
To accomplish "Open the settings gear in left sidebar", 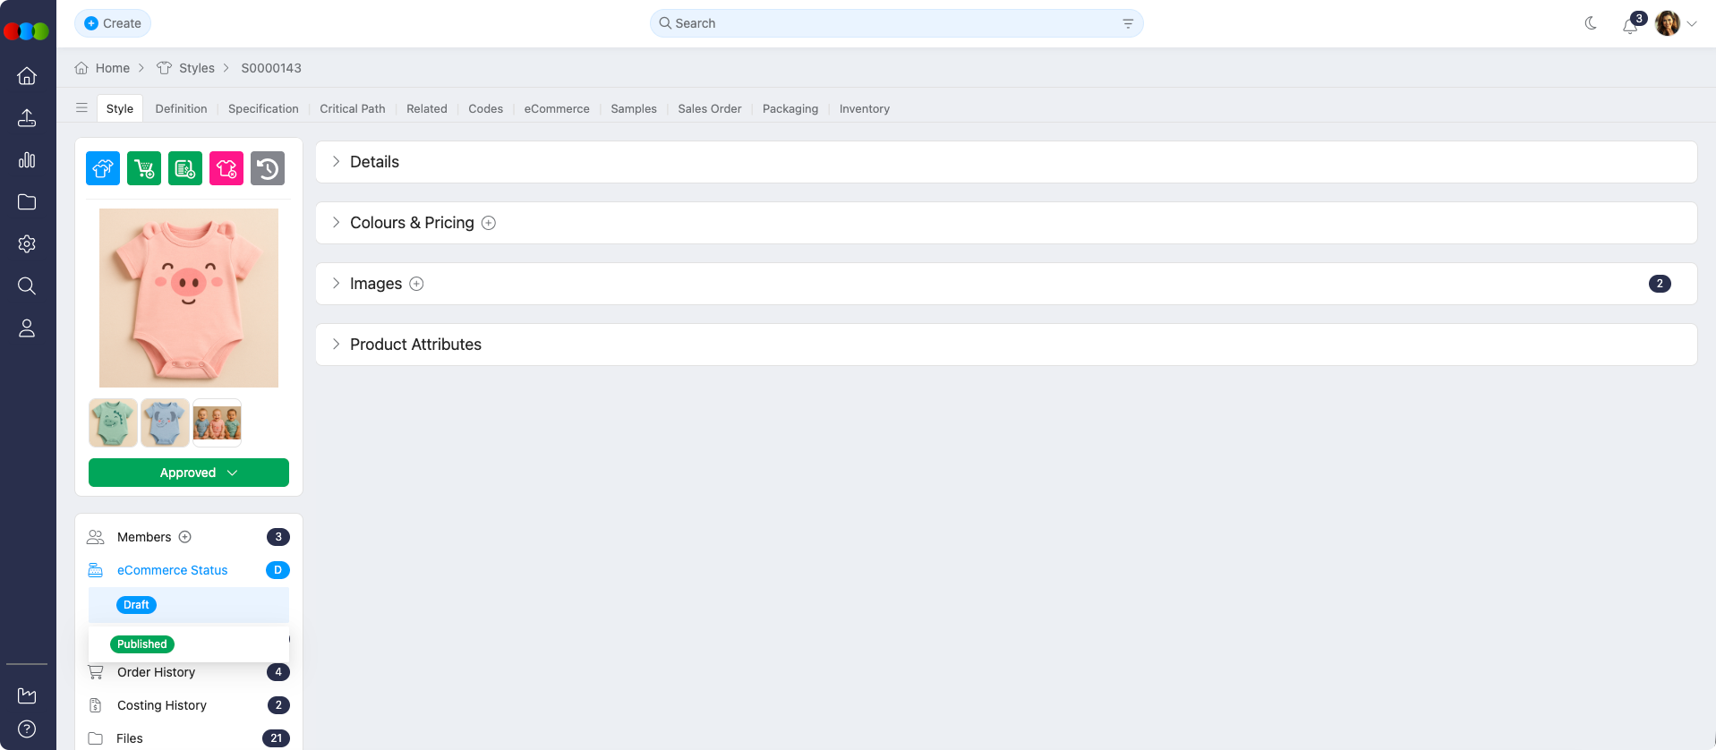I will point(27,243).
